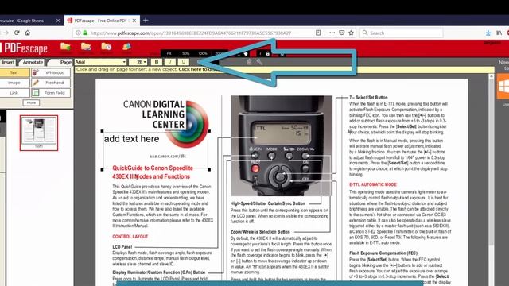This screenshot has width=509, height=286.
Task: Select the Whiteout tool
Action: coord(51,72)
